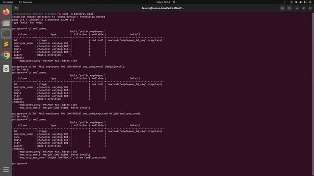Search in the terminal window

coord(283,8)
